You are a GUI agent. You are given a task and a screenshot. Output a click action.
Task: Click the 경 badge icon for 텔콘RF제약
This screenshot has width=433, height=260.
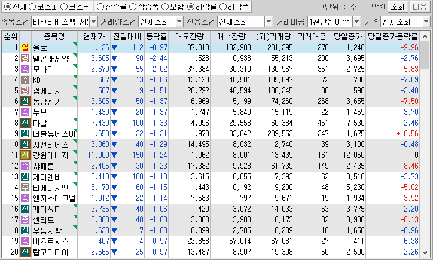tap(25, 58)
